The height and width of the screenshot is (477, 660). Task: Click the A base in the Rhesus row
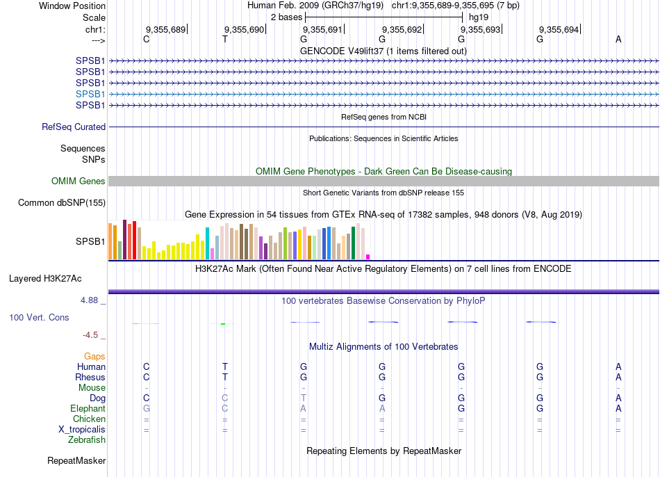(618, 377)
